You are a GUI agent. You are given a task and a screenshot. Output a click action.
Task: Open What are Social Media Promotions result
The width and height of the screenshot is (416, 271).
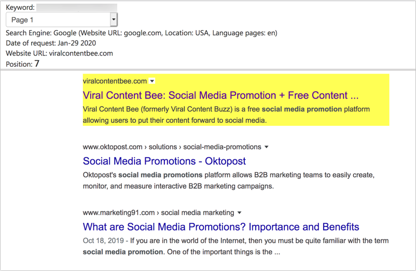point(221,227)
